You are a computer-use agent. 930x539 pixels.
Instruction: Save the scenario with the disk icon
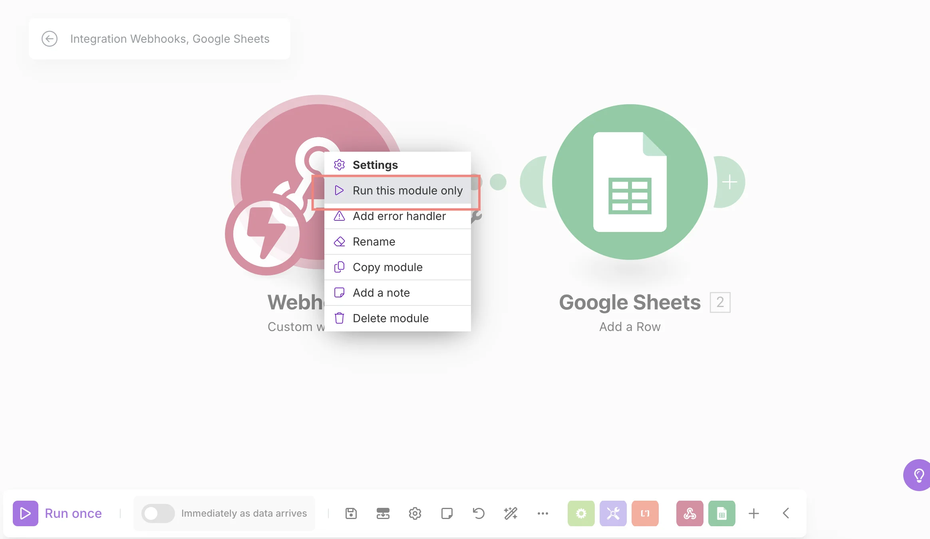(x=351, y=513)
